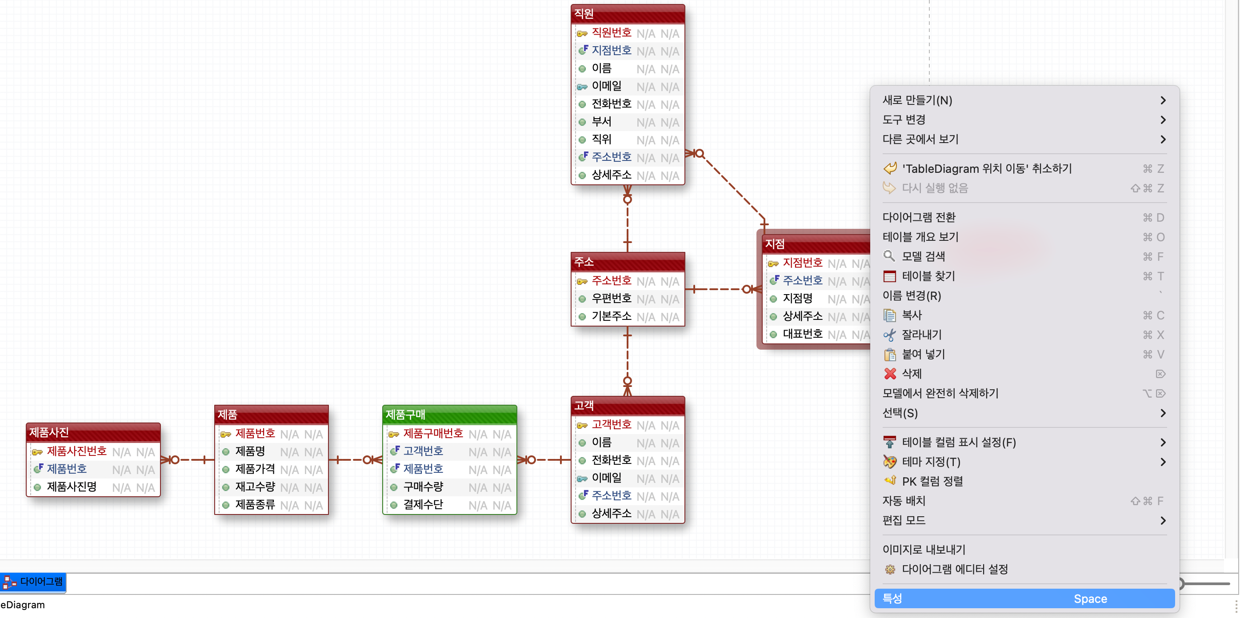Click the primary key icon of 직원번호

tap(582, 34)
